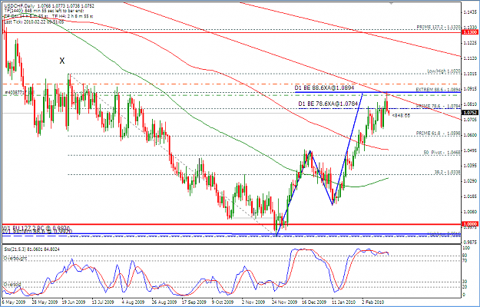Click the "EXTREM 88.6 - 1.0894" label
The image size is (480, 307).
click(x=438, y=89)
